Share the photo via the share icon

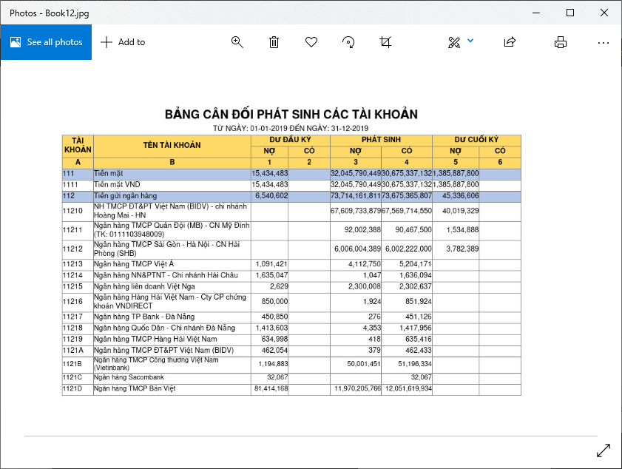coord(510,42)
